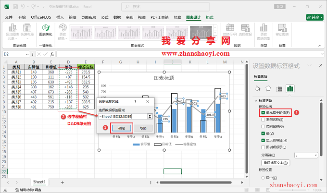The height and width of the screenshot is (193, 327).
Task: Enable Legend Key checkbox
Action: pyautogui.click(x=263, y=147)
